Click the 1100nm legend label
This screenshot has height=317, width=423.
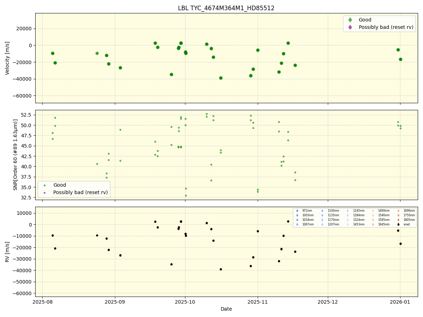click(333, 211)
